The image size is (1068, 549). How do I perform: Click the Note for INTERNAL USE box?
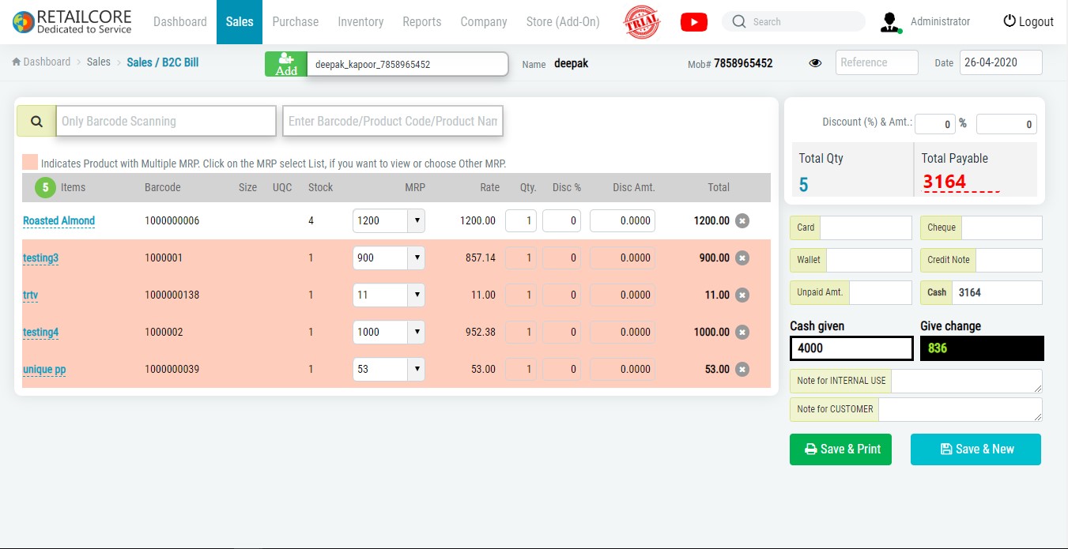point(966,381)
